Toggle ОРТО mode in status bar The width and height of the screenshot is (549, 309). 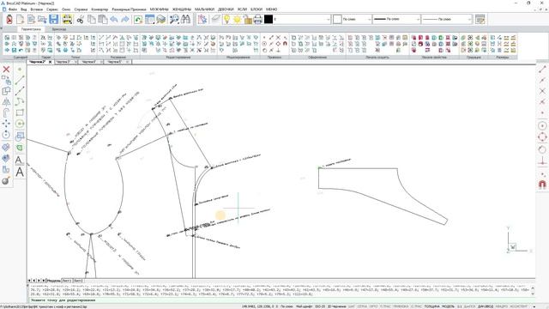(373, 306)
